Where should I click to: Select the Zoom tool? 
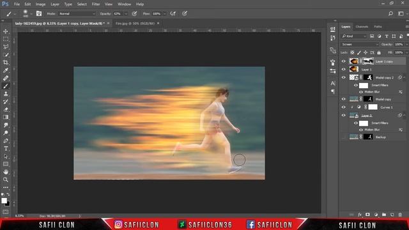(6, 180)
